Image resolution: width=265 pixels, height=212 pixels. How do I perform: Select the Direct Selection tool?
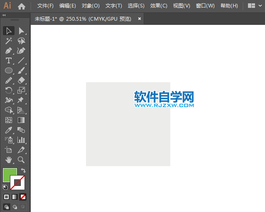[x=21, y=31]
